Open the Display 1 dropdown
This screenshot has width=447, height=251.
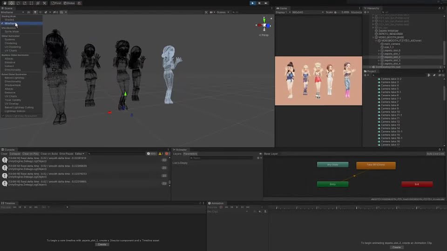pos(282,12)
